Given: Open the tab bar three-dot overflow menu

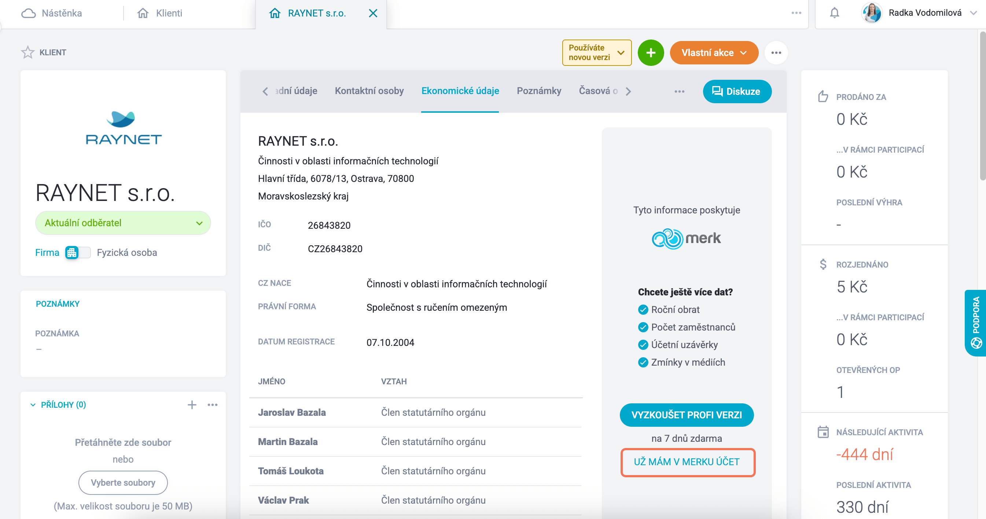Looking at the screenshot, I should tap(680, 92).
